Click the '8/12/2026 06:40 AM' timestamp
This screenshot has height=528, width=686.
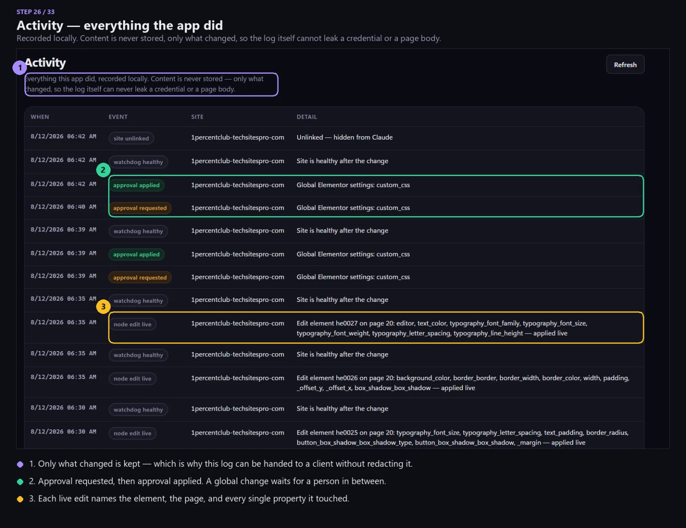tap(63, 207)
